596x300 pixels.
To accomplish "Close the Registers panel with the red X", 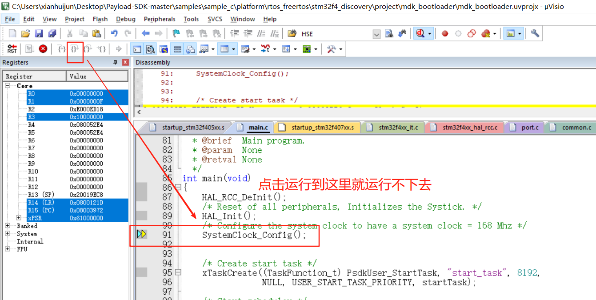I will click(x=125, y=62).
